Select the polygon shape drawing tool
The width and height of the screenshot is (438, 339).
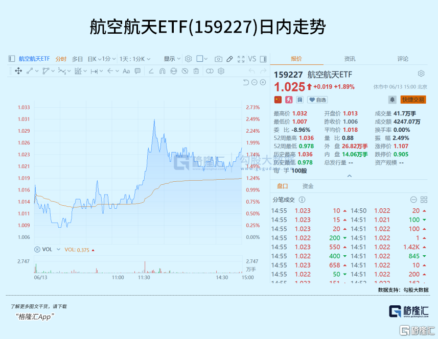click(x=45, y=71)
